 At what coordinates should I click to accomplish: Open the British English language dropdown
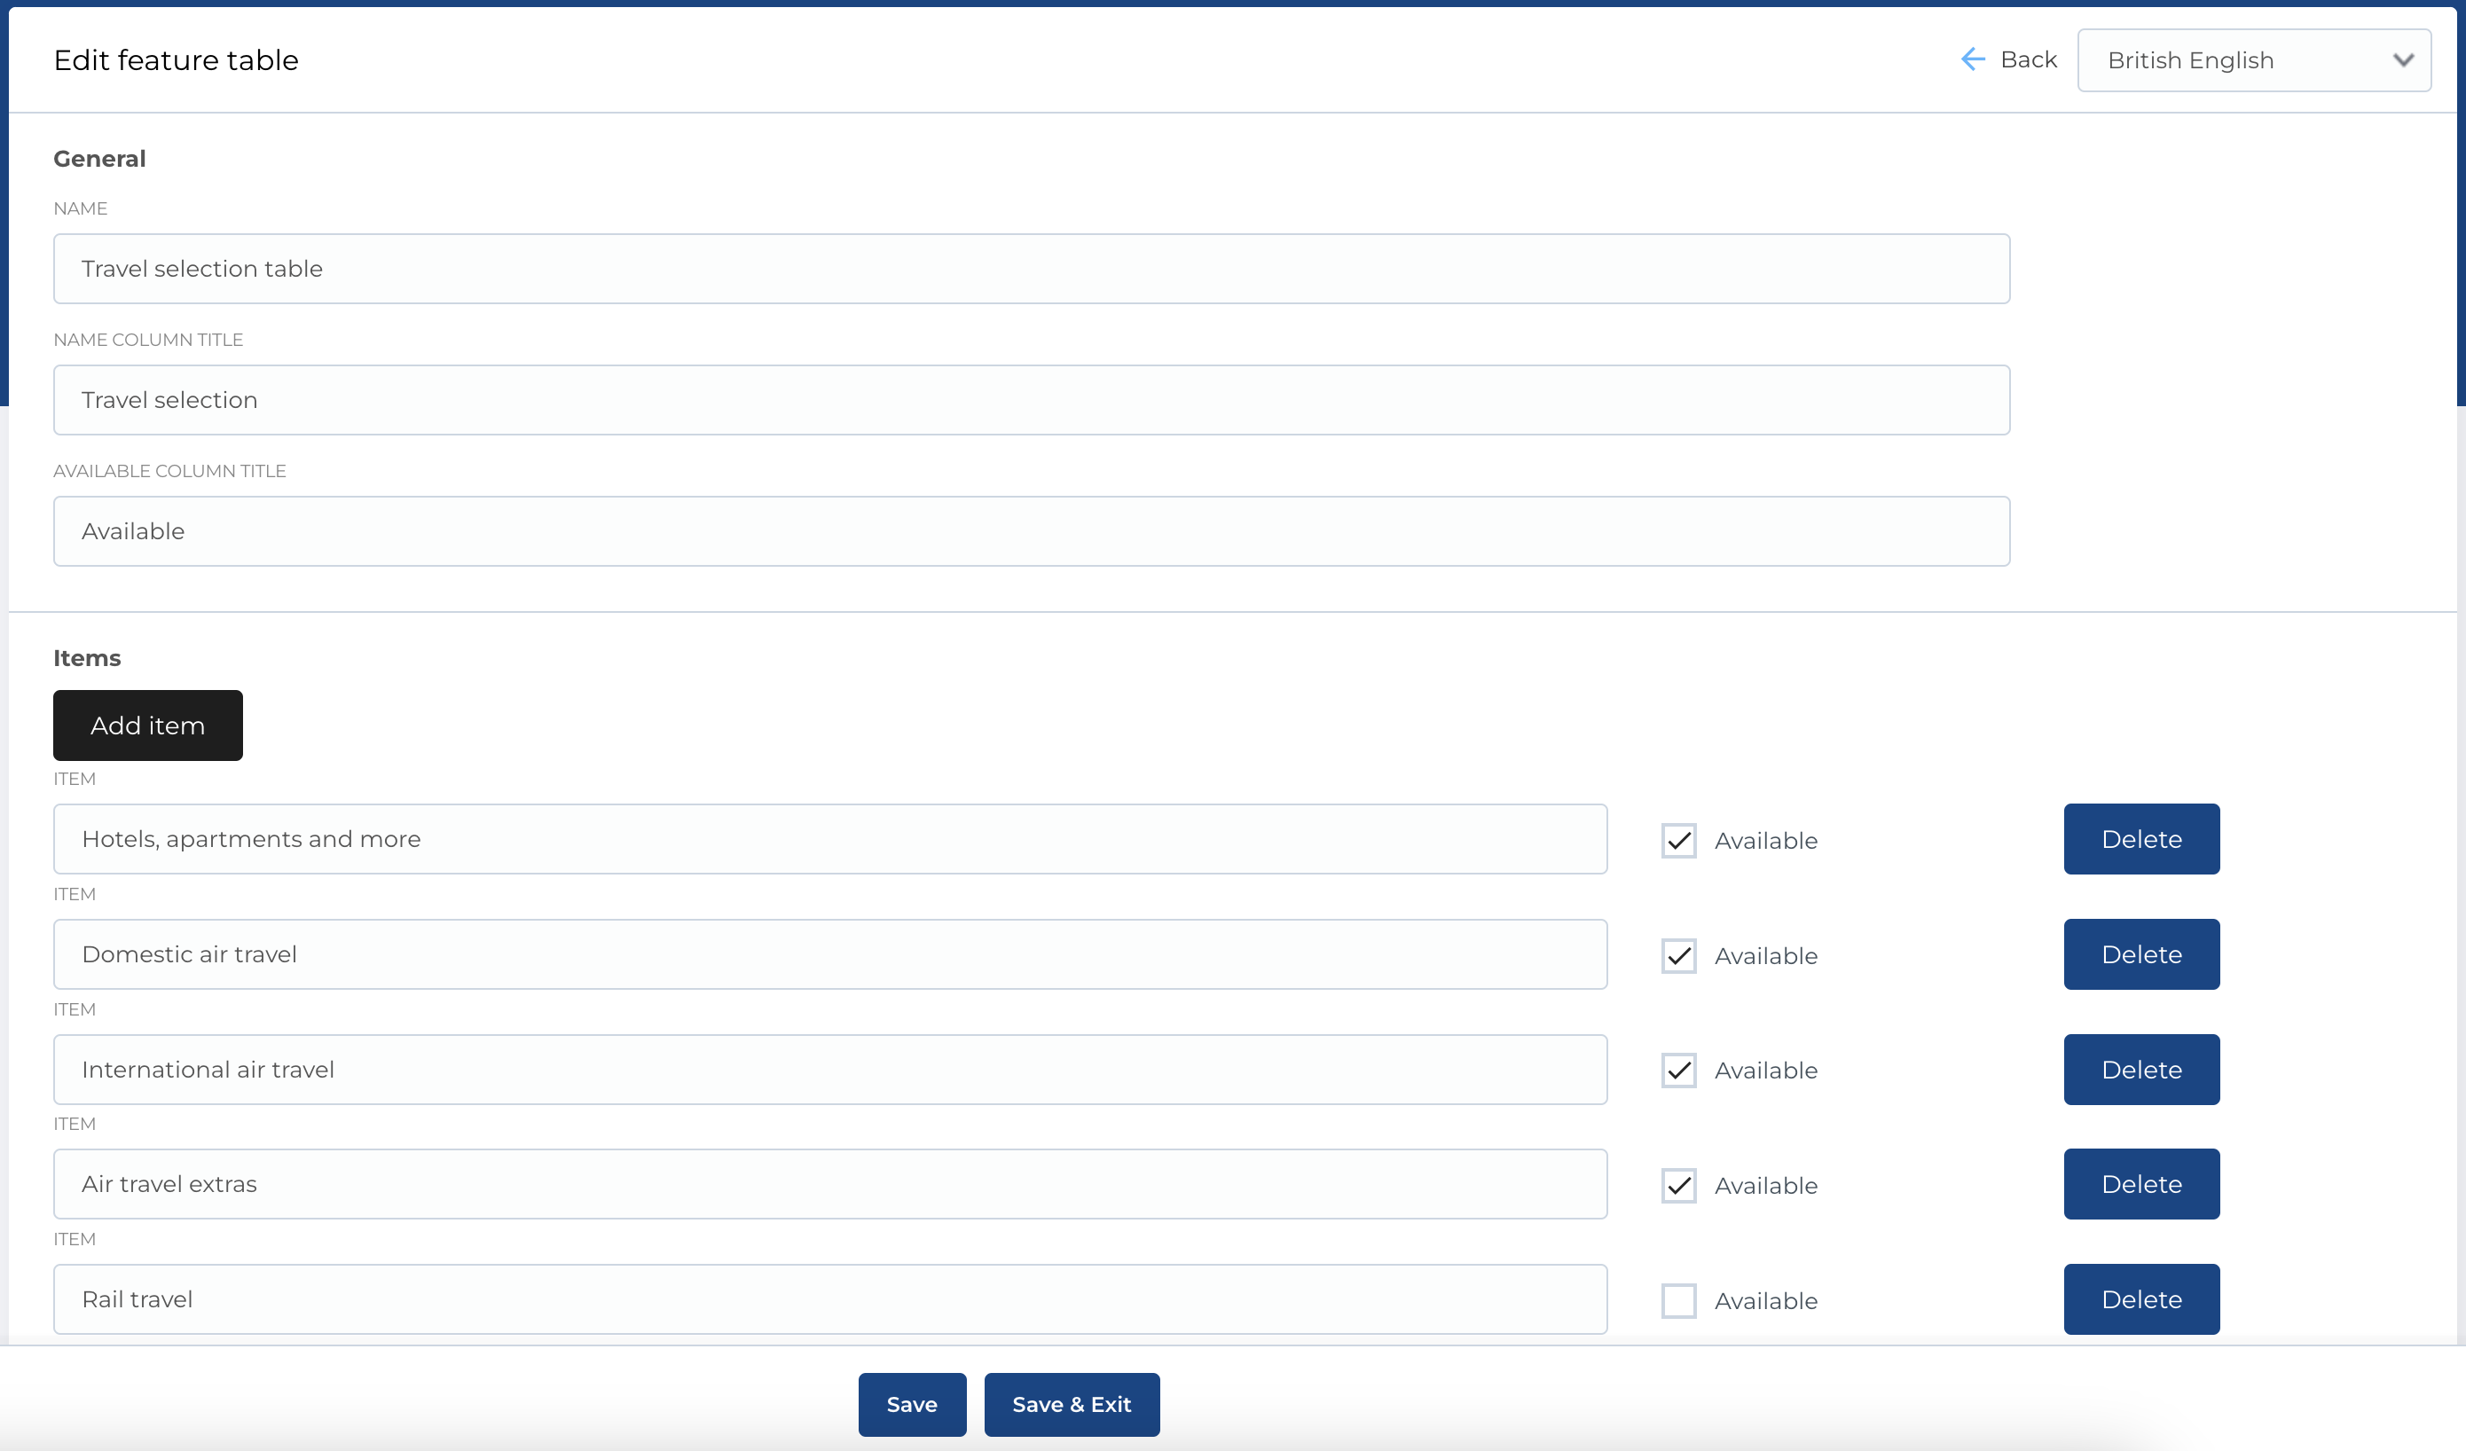pos(2253,59)
